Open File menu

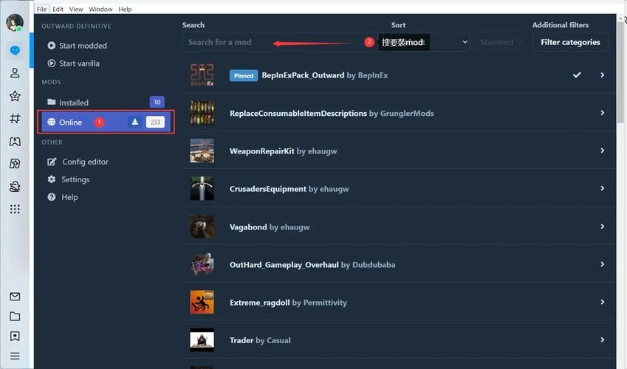pyautogui.click(x=41, y=9)
